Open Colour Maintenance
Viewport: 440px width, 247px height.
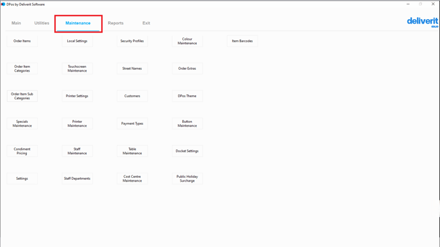click(x=187, y=41)
